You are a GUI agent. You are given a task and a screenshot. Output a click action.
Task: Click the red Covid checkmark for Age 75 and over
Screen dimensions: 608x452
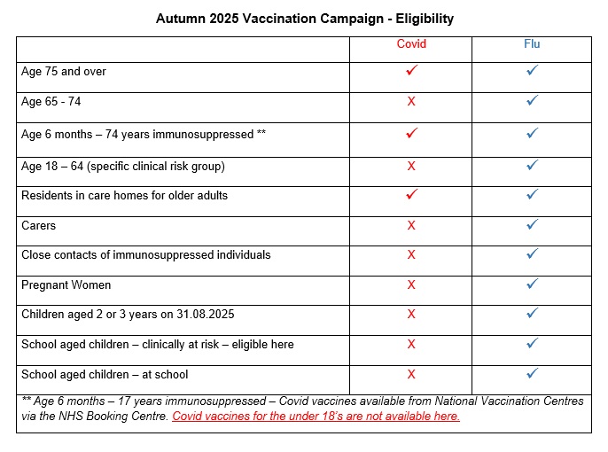(x=411, y=71)
